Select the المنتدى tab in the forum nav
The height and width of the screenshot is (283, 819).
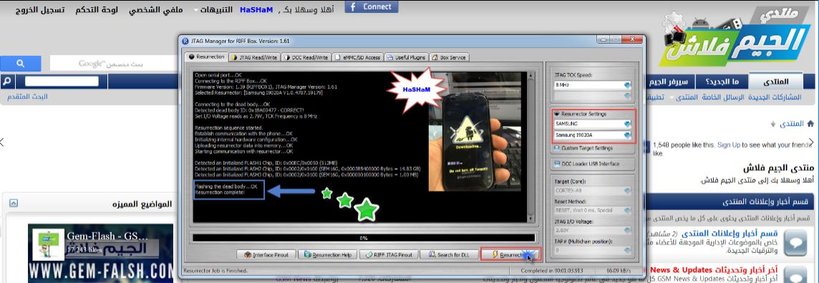click(x=775, y=81)
